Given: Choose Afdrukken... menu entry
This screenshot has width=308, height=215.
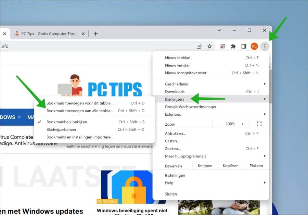Looking at the screenshot, I should point(211,134).
